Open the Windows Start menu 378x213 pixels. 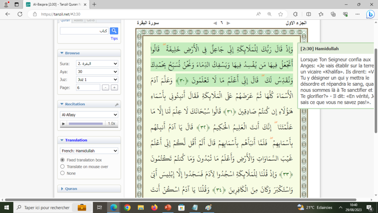7,207
